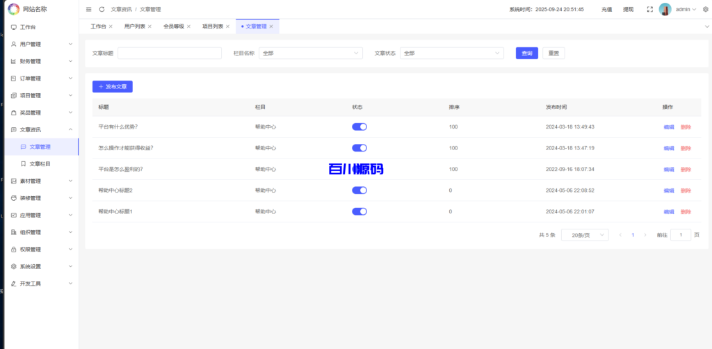Toggle status switch for 帮助中心标题1
This screenshot has height=349, width=712.
[x=359, y=211]
